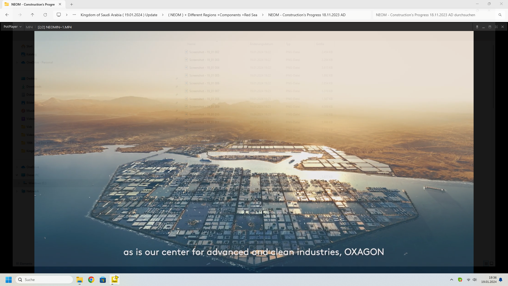Image resolution: width=508 pixels, height=286 pixels.
Task: Show hidden system tray icons
Action: 452,280
